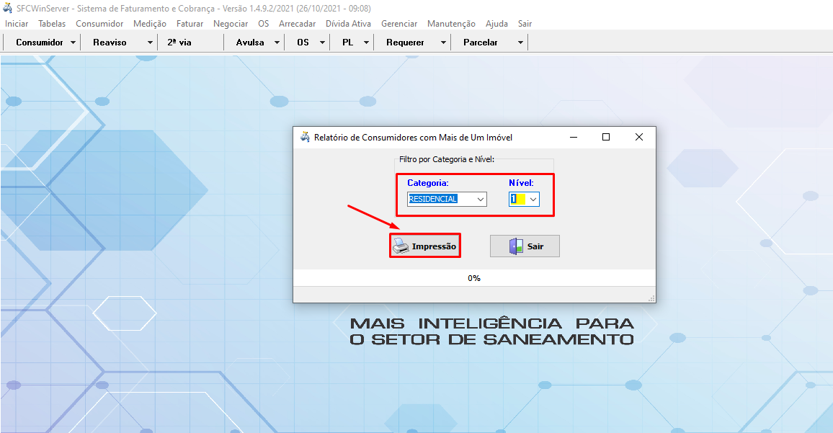Open the Nível dropdown list

(533, 199)
